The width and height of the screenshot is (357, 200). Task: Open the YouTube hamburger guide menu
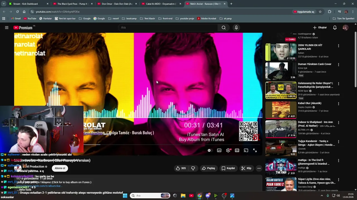(x=7, y=27)
